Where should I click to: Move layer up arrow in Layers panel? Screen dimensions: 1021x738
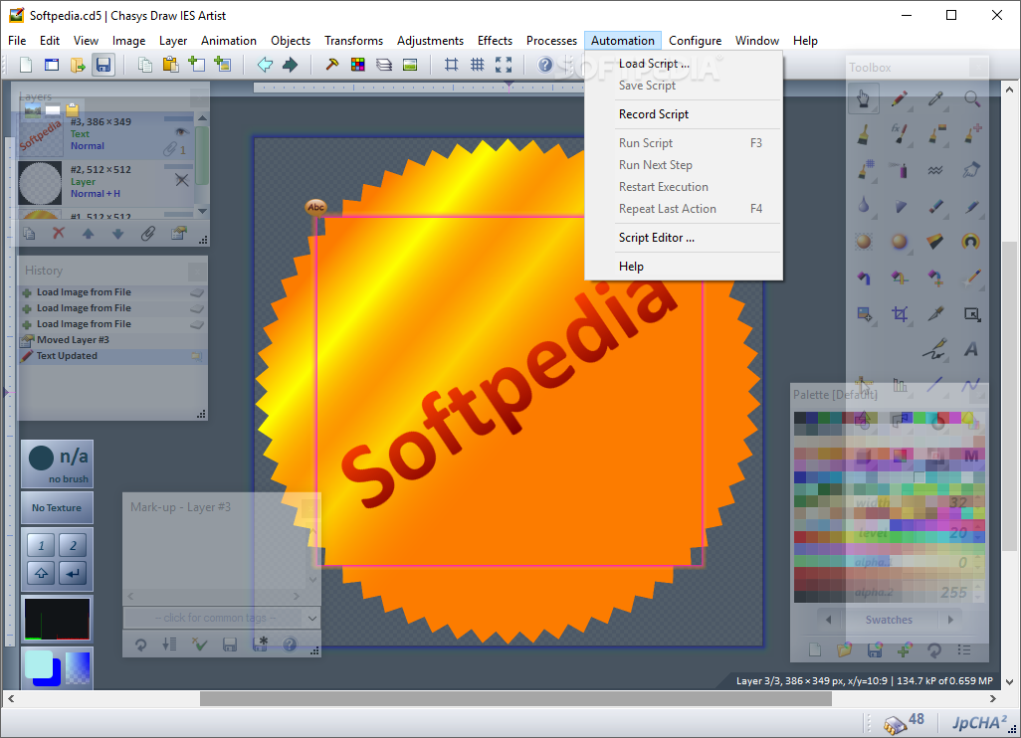point(88,233)
